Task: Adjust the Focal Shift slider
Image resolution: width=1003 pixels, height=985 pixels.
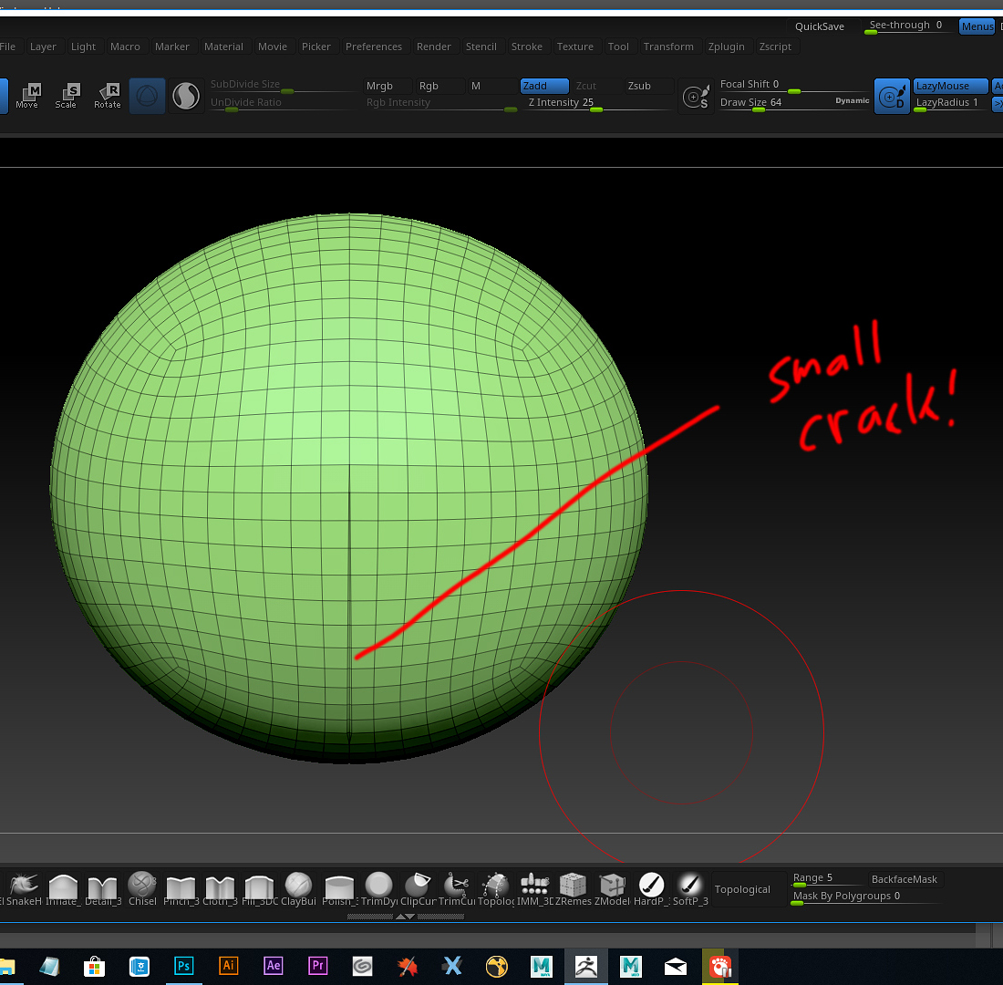Action: pyautogui.click(x=794, y=85)
